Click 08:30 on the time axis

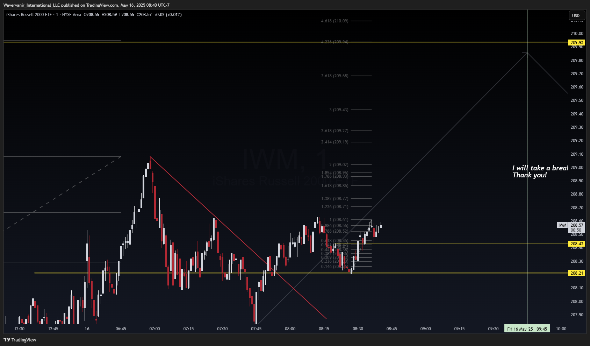(x=358, y=329)
